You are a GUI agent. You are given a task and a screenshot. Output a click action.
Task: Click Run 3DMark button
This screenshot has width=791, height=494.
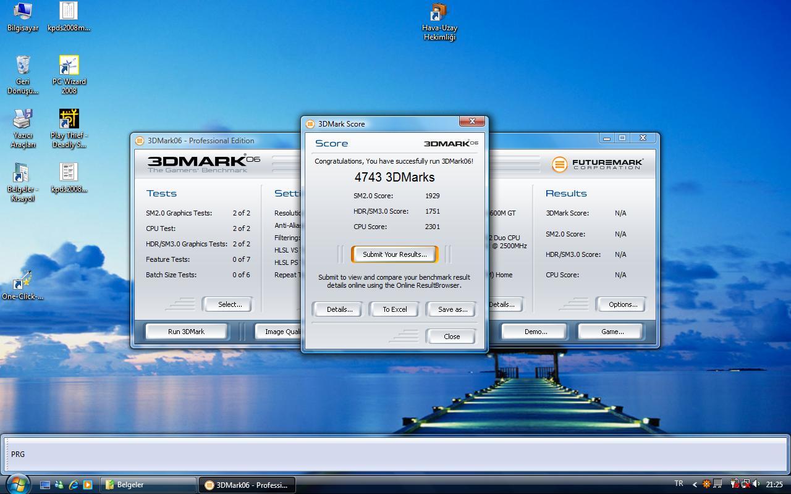186,332
